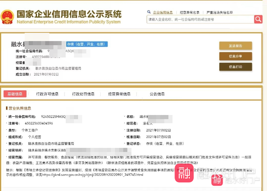Click the 个人经营 composition value
The height and width of the screenshot is (191, 267).
click(x=35, y=137)
